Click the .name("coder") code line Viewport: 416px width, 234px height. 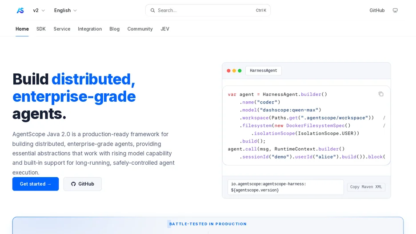pyautogui.click(x=260, y=102)
